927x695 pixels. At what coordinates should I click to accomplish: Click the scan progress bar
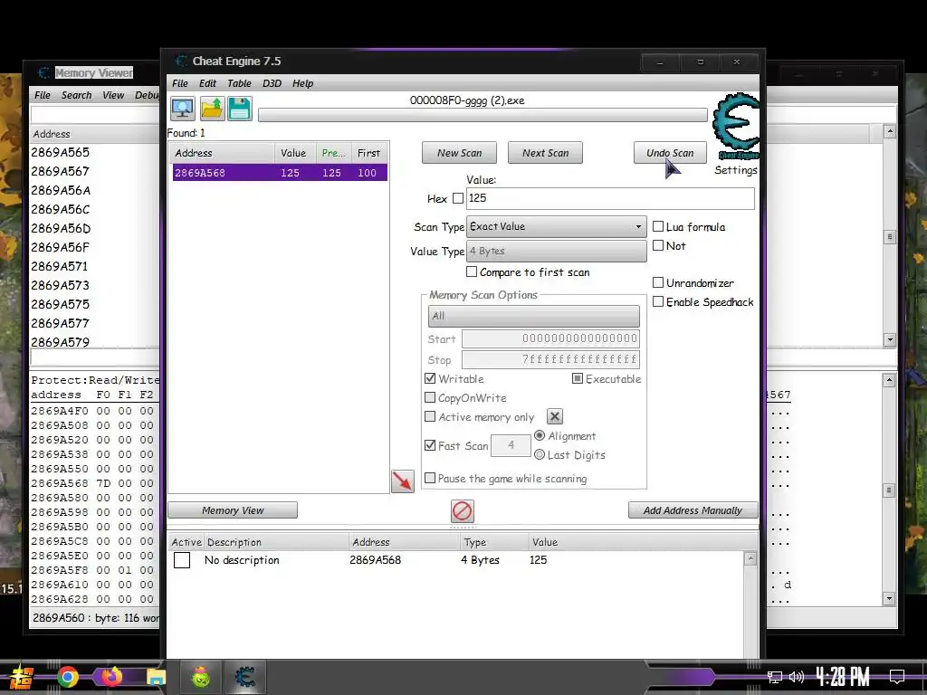click(483, 115)
